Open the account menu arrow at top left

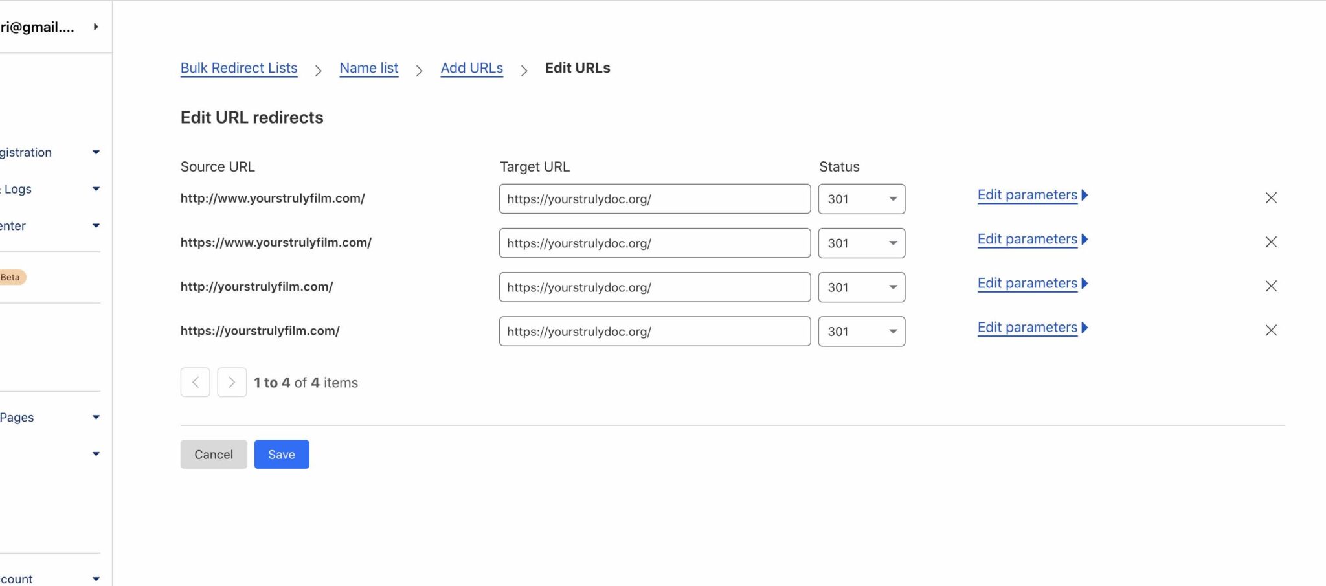96,27
